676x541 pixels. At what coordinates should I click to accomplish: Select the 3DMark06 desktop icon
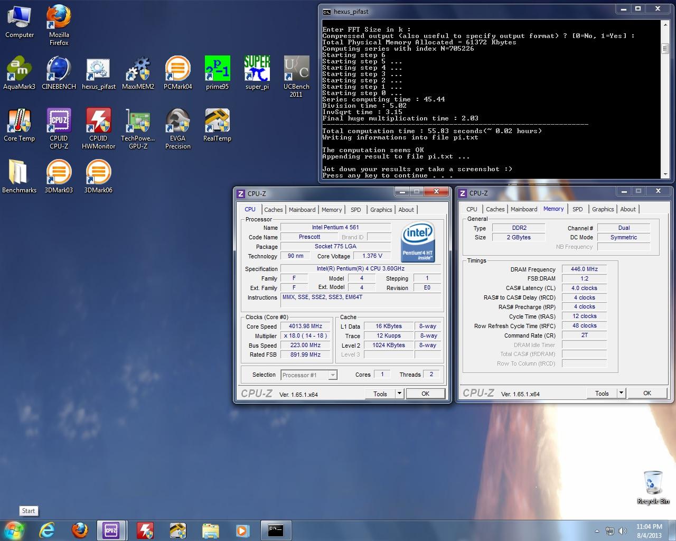click(x=98, y=176)
